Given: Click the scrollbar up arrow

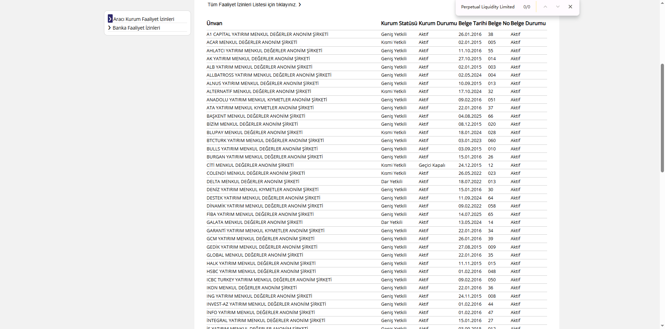Looking at the screenshot, I should click(662, 3).
